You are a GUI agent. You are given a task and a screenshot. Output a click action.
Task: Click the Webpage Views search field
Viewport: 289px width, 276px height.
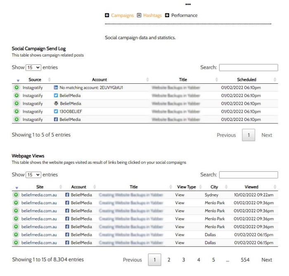click(x=248, y=175)
